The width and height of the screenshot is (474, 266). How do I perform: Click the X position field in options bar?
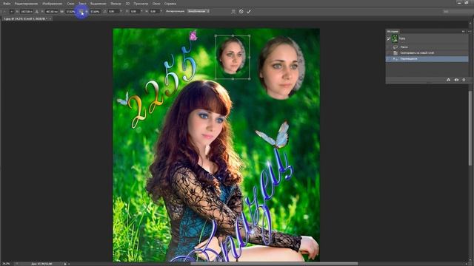tap(27, 12)
